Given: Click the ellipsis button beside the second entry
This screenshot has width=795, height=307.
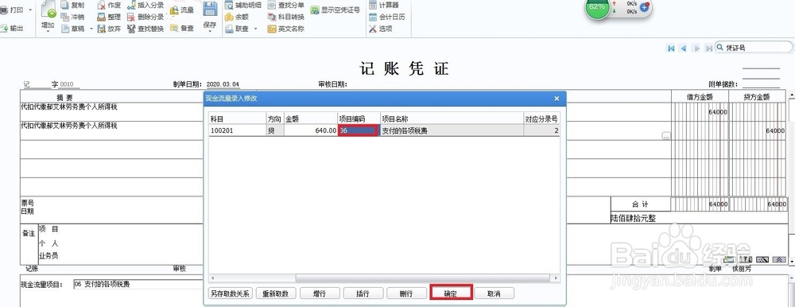Looking at the screenshot, I should coord(666,136).
